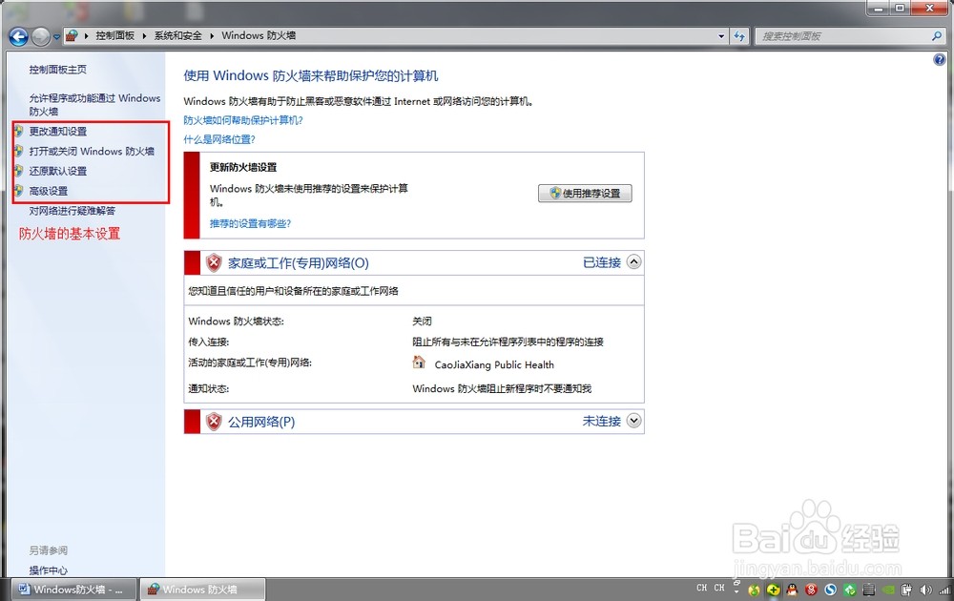Click red shield icon beside 家庭或工作(专用)网络

click(x=214, y=262)
